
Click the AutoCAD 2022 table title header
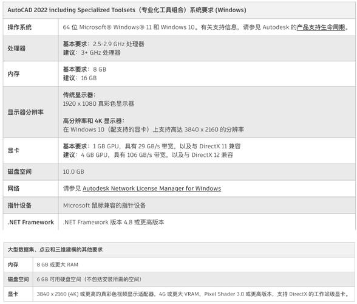click(127, 10)
